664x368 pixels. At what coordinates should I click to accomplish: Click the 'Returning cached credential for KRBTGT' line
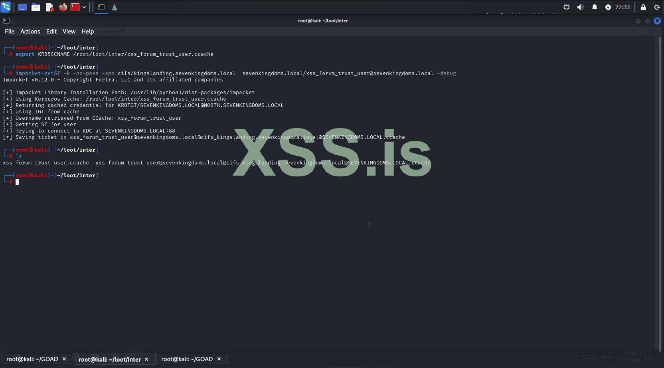point(143,105)
